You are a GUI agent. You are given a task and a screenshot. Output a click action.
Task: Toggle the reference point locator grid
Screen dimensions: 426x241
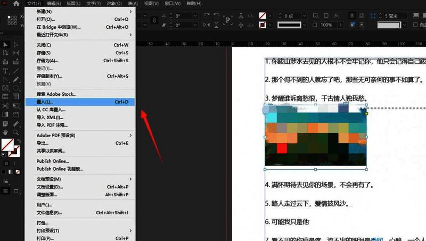tap(12, 21)
